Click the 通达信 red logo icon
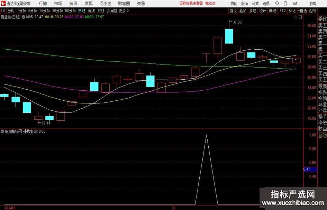The width and height of the screenshot is (327, 210). tap(3, 3)
